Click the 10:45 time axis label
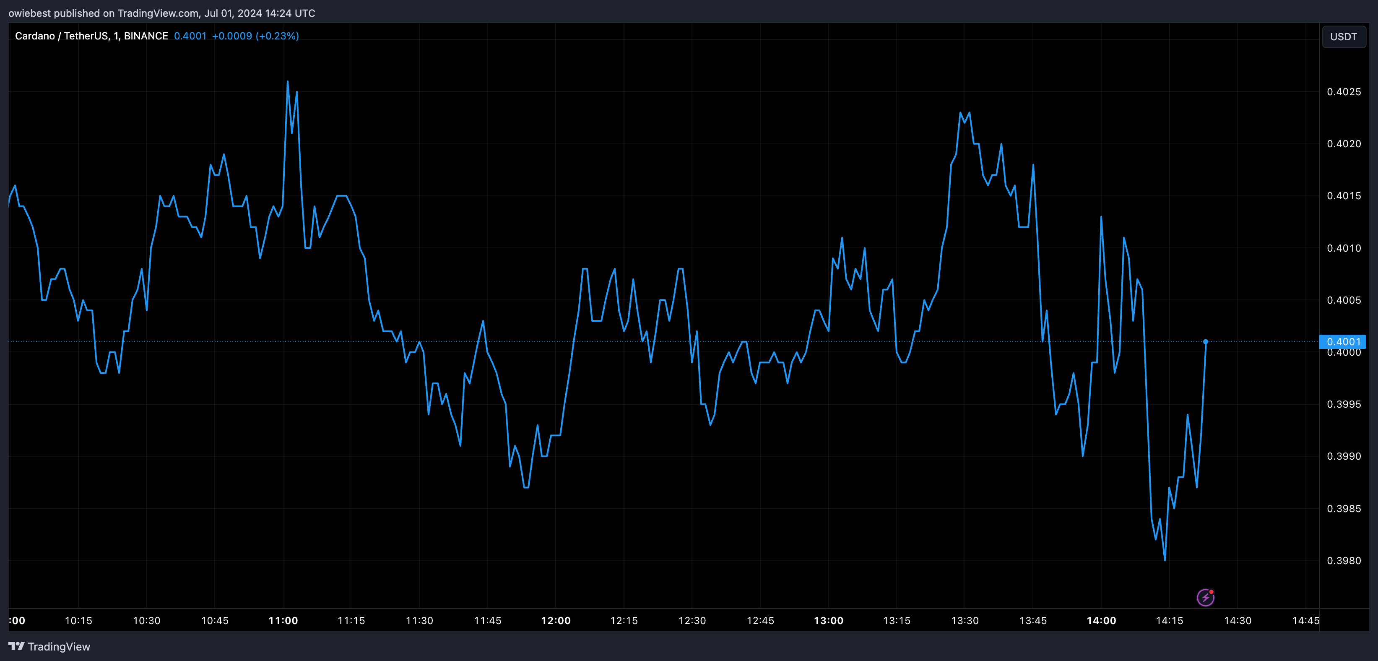1378x661 pixels. click(215, 620)
